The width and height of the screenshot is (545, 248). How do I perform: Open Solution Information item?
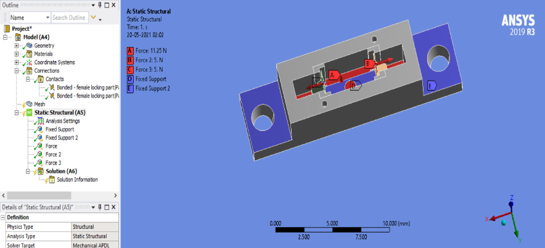(77, 180)
